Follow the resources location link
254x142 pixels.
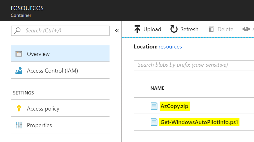point(170,47)
